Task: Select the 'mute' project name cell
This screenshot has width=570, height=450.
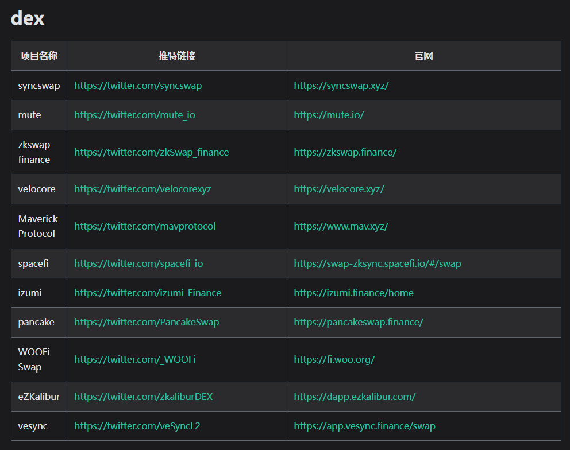Action: pyautogui.click(x=39, y=115)
